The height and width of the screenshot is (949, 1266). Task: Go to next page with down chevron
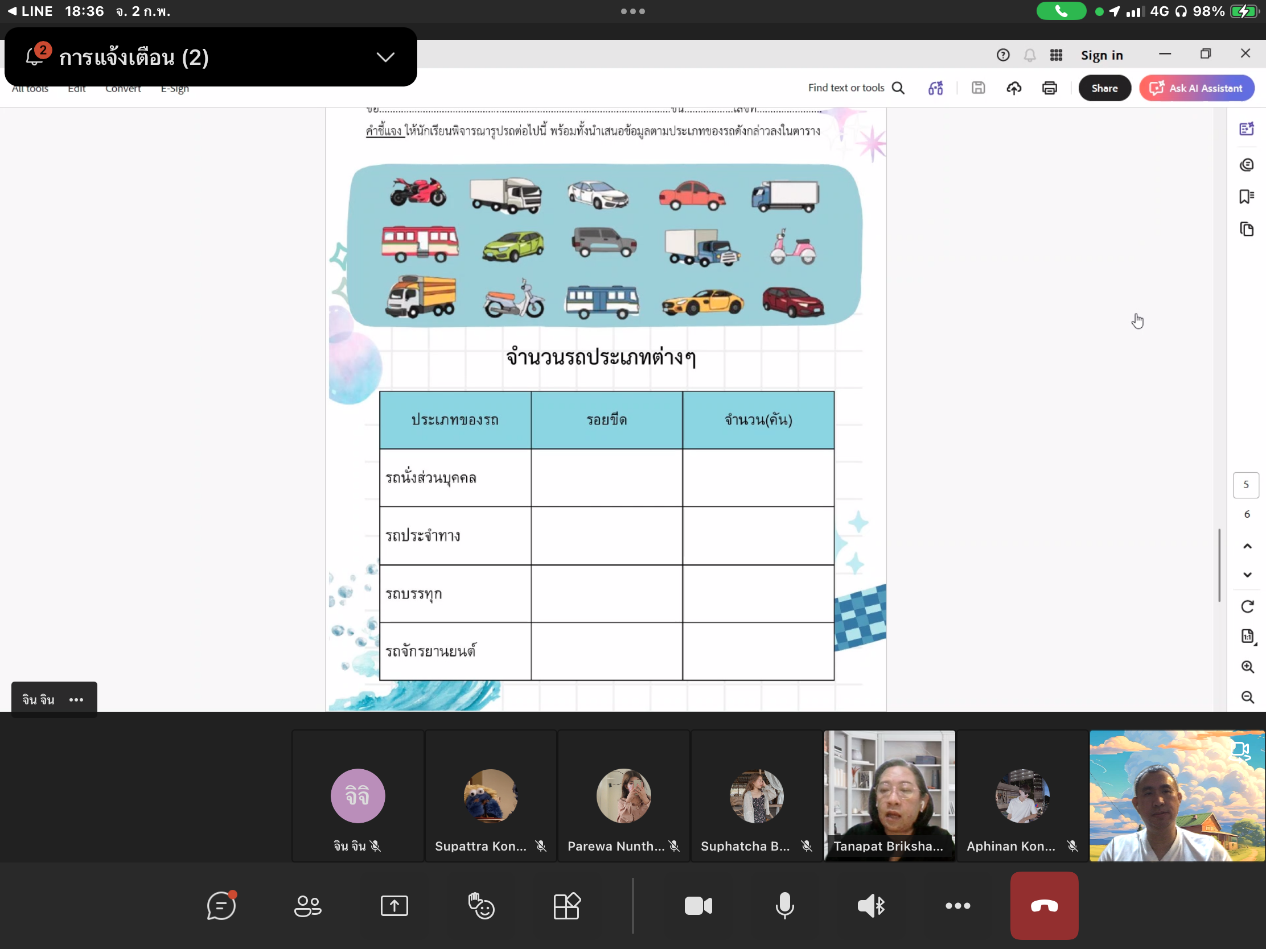1247,575
